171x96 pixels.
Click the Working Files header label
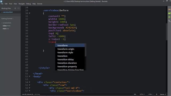pyautogui.click(x=6, y=8)
